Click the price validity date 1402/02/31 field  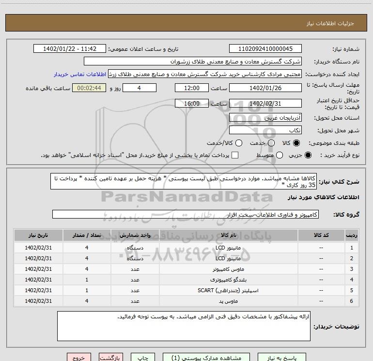pyautogui.click(x=265, y=103)
